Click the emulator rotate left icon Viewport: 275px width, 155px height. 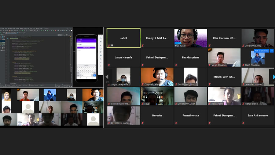click(x=101, y=48)
